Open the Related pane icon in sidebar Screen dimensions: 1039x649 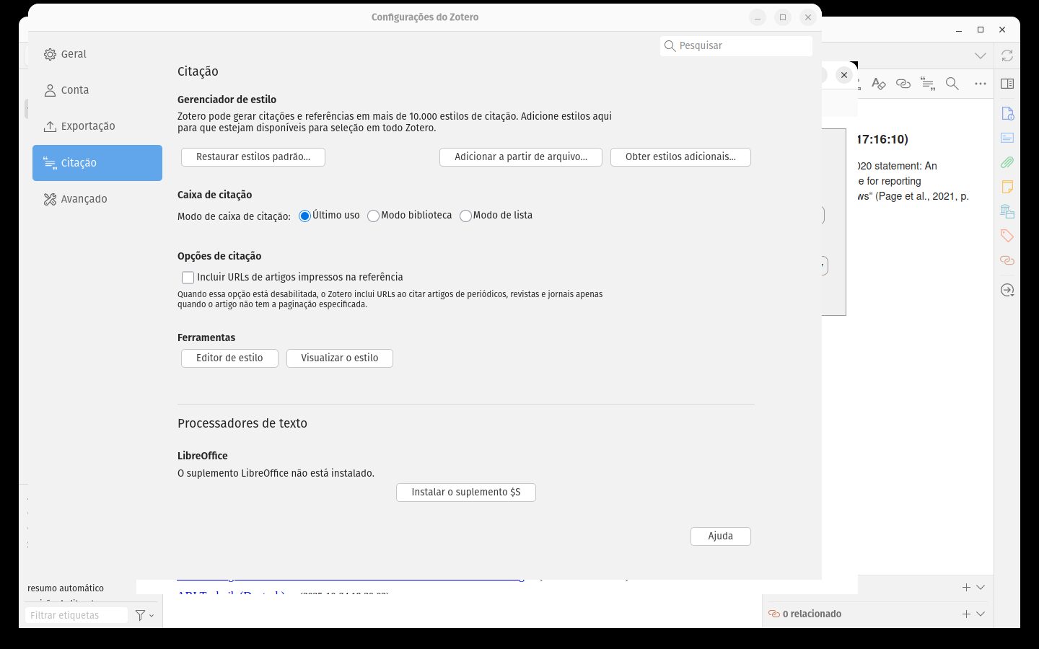click(1007, 260)
